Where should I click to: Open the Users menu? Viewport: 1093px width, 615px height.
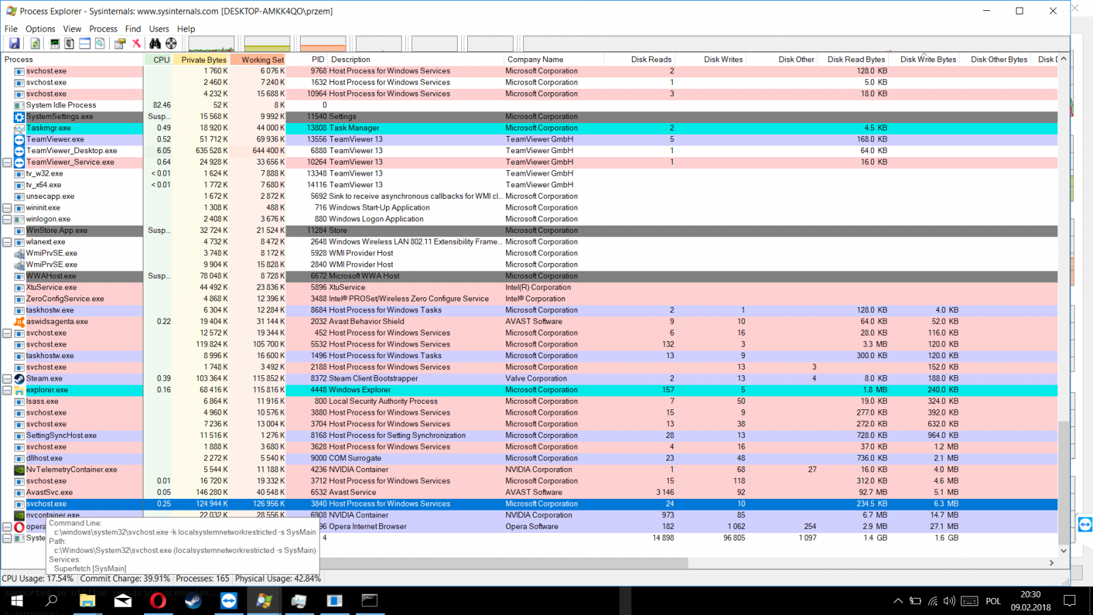[159, 29]
